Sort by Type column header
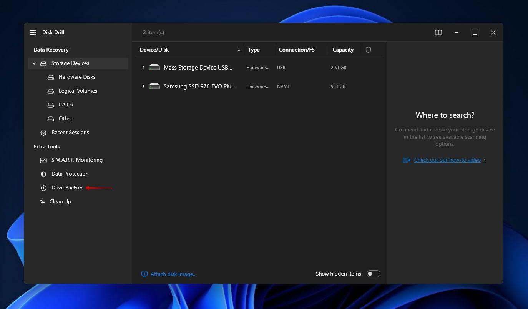This screenshot has height=309, width=528. pyautogui.click(x=254, y=50)
